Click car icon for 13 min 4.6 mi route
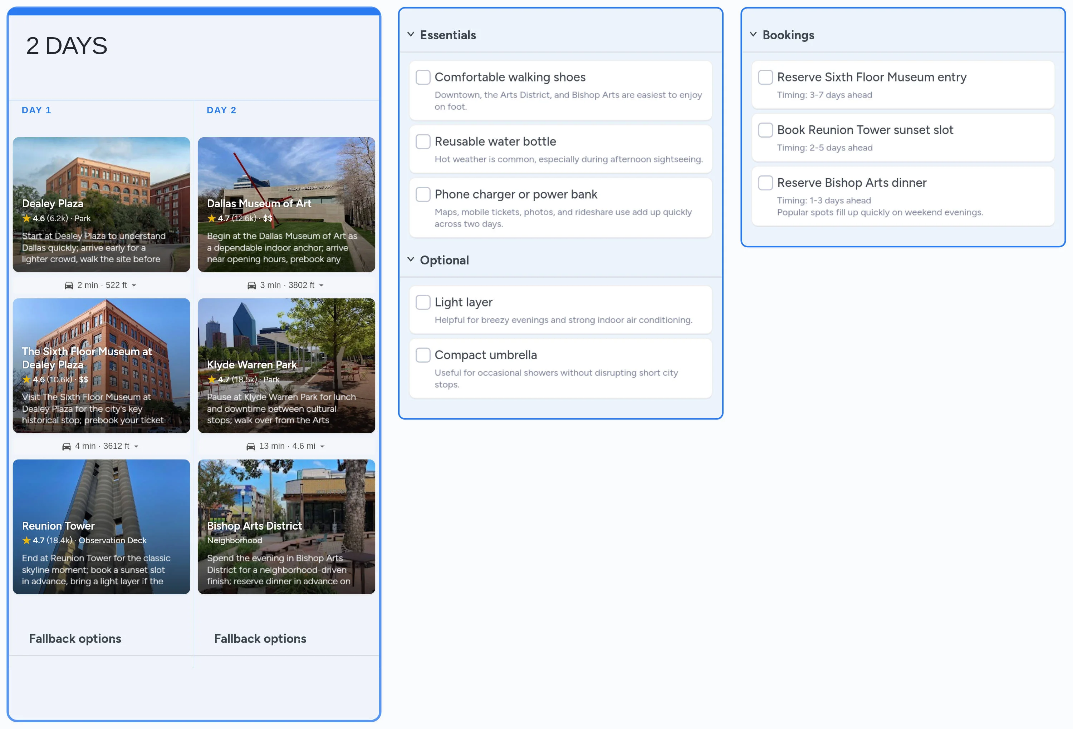 tap(251, 447)
